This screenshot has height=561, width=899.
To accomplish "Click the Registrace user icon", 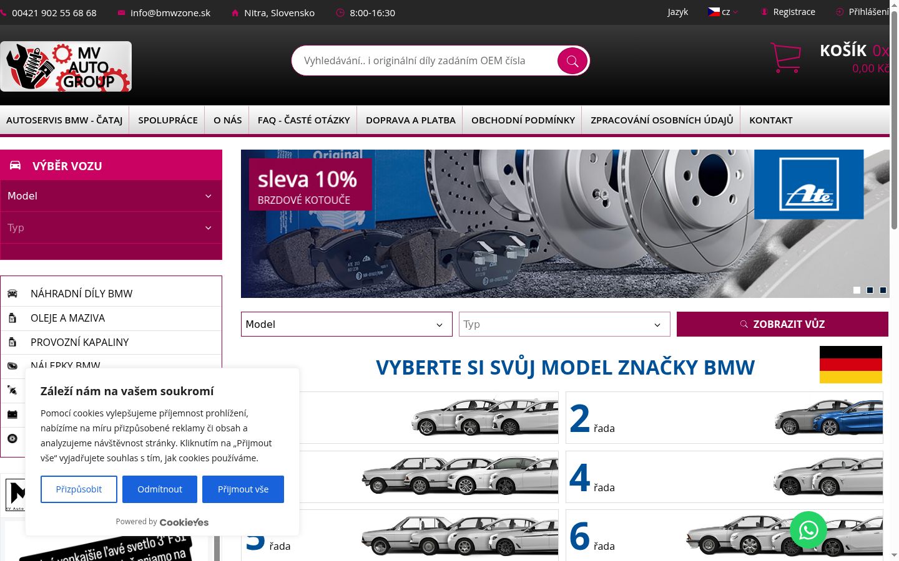I will click(x=764, y=12).
